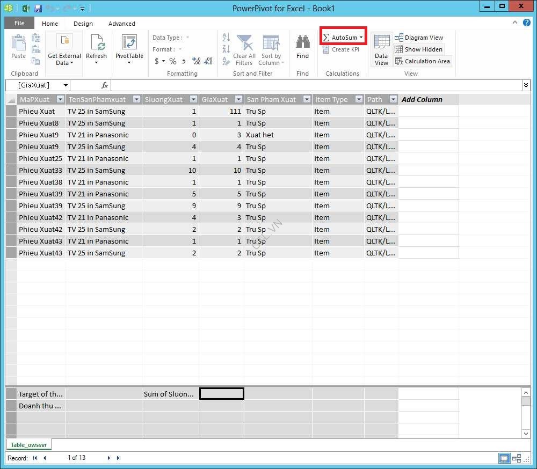Image resolution: width=537 pixels, height=469 pixels.
Task: Click Add Column header
Action: tap(422, 99)
